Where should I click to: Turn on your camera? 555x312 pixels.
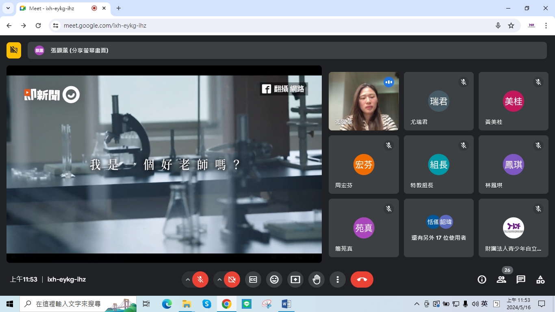(x=232, y=279)
